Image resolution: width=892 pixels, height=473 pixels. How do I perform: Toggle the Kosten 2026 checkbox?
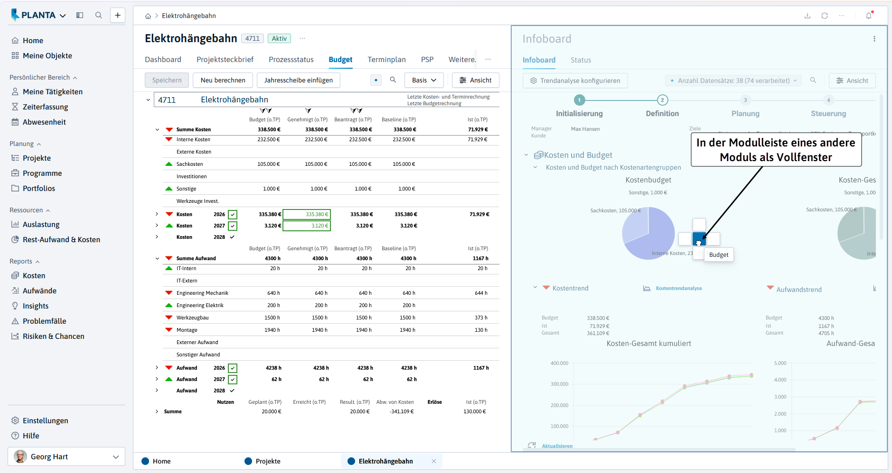point(233,215)
